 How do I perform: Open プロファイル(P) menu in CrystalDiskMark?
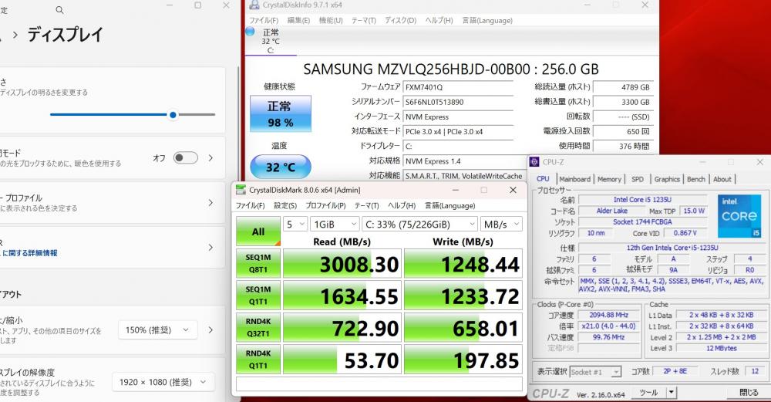pyautogui.click(x=325, y=206)
